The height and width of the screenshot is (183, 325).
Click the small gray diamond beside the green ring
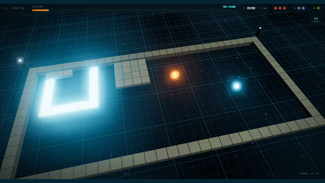click(x=314, y=8)
